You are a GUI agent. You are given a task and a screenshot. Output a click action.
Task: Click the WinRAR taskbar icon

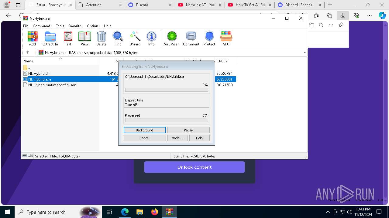point(169,212)
